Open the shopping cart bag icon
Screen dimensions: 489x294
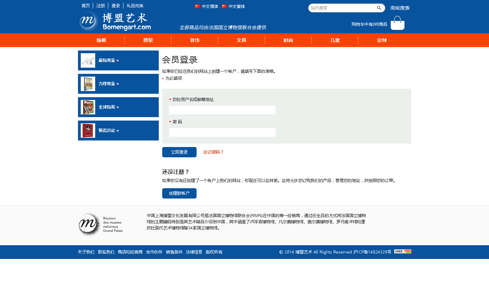[x=397, y=23]
